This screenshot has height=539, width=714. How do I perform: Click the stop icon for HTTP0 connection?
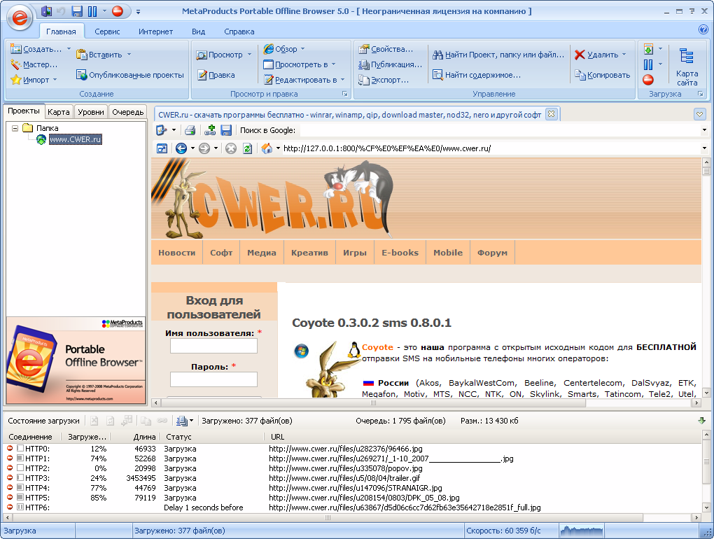pos(10,449)
